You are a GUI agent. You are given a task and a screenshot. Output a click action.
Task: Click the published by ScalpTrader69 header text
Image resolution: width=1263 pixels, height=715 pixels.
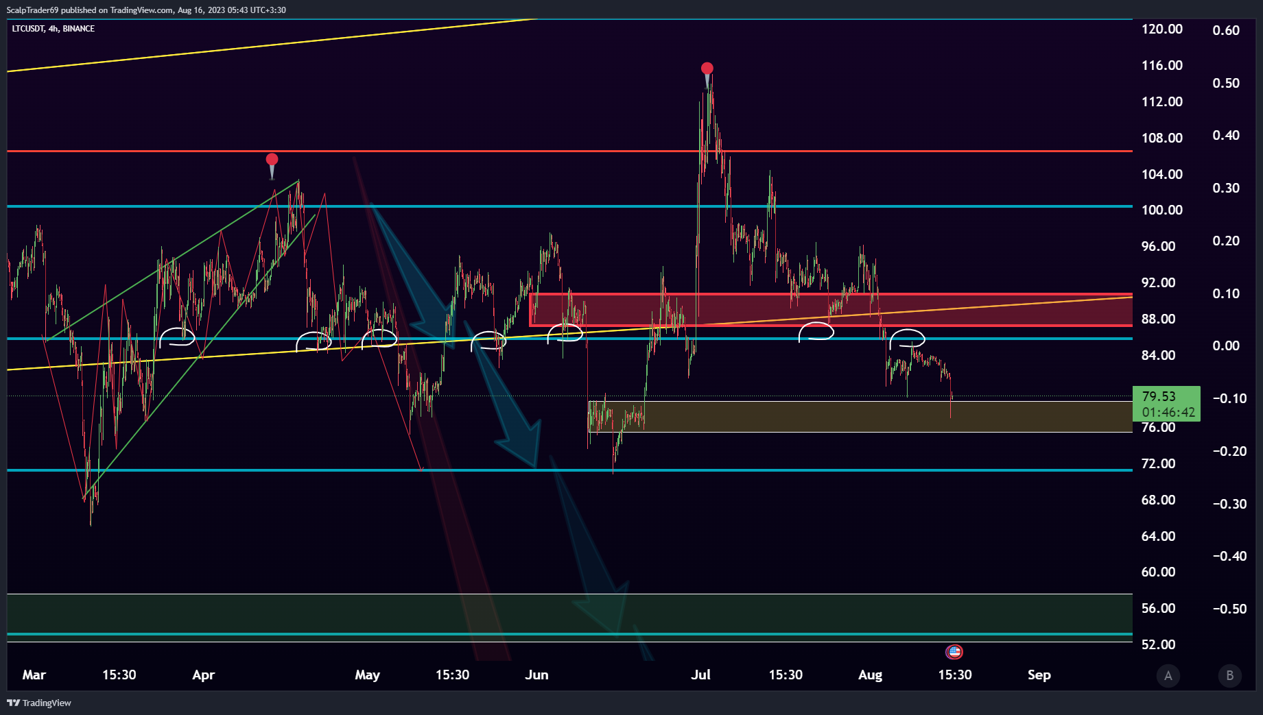click(x=146, y=10)
